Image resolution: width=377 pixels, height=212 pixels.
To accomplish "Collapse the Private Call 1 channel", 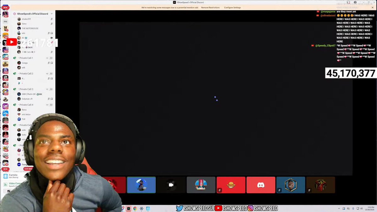I will click(x=26, y=58).
